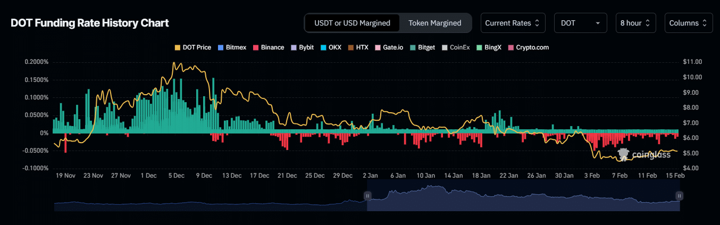This screenshot has height=225, width=720.
Task: Click left handle of range slider
Action: point(367,196)
